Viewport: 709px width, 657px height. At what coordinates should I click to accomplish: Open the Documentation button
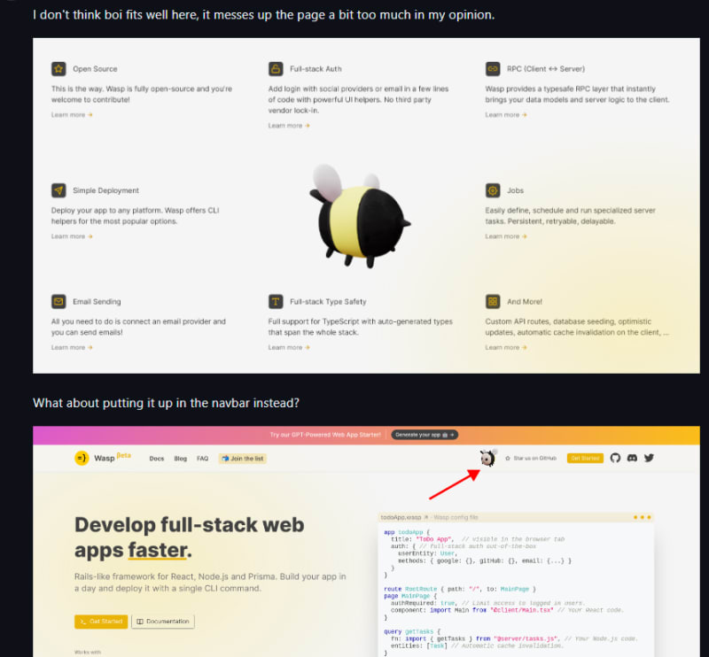pyautogui.click(x=163, y=622)
